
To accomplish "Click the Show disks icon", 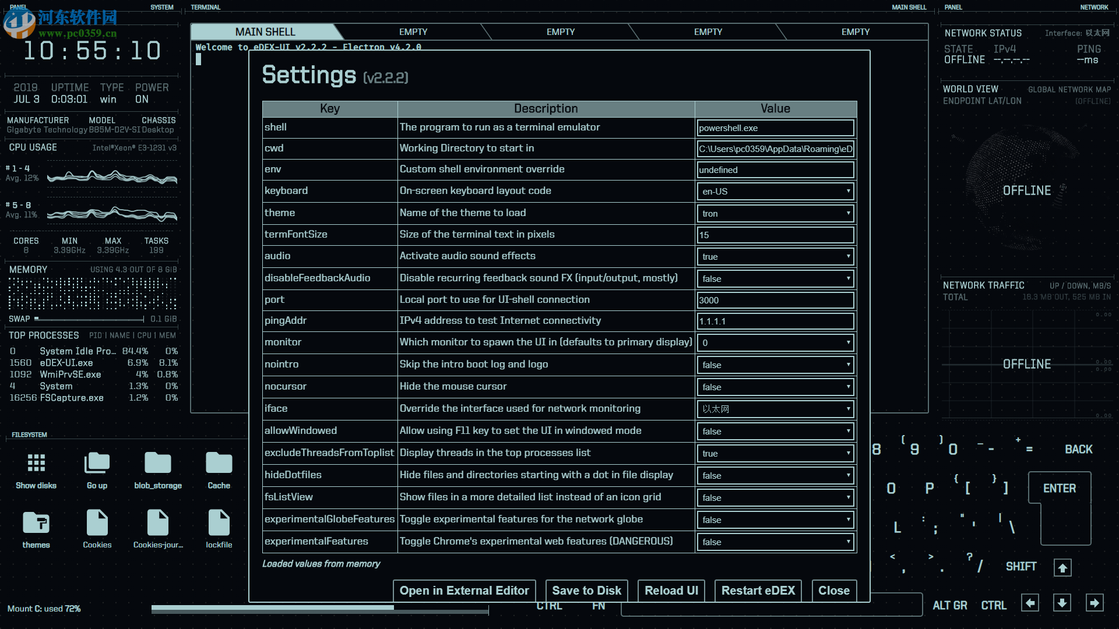I will 36,463.
